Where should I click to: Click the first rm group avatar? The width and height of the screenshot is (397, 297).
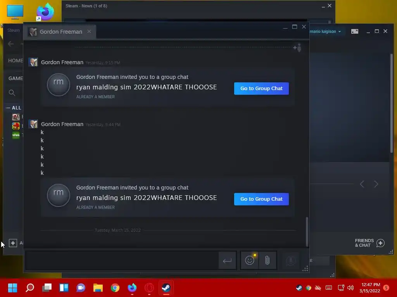(x=59, y=85)
